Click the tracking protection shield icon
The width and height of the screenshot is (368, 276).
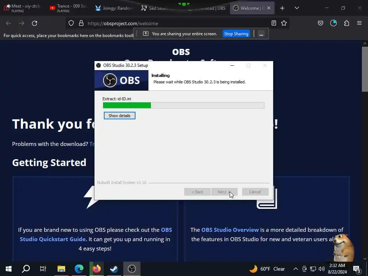tap(71, 23)
